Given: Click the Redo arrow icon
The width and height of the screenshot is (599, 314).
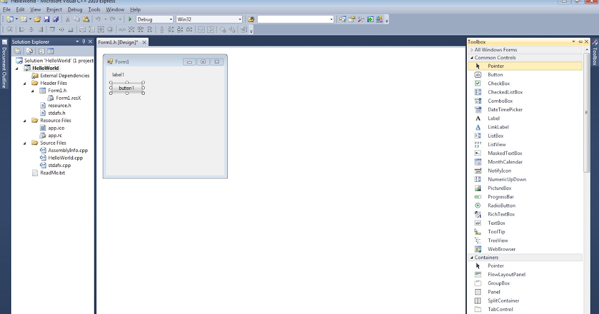Looking at the screenshot, I should 112,19.
